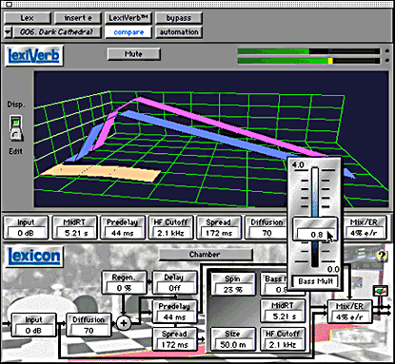The height and width of the screenshot is (364, 395).
Task: Click the LexiVerb logo icon
Action: [x=34, y=56]
